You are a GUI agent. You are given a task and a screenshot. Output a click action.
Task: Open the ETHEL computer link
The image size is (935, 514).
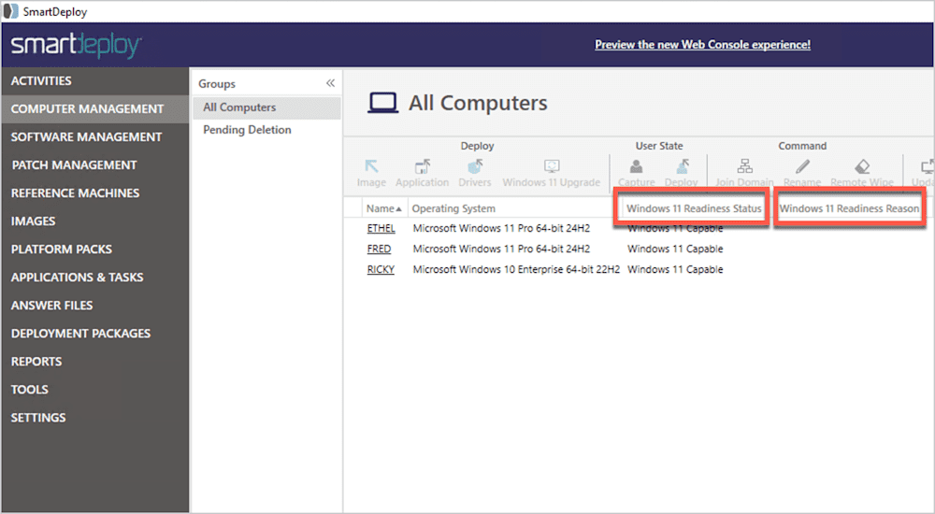(x=381, y=228)
